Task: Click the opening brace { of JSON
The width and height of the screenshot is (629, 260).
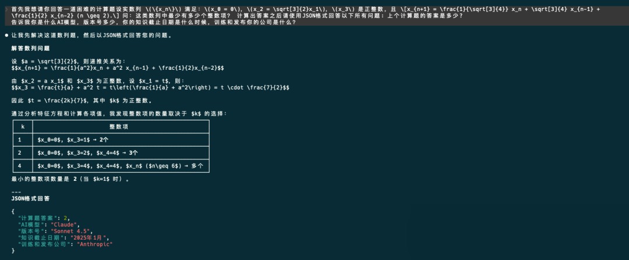Action: [x=13, y=212]
